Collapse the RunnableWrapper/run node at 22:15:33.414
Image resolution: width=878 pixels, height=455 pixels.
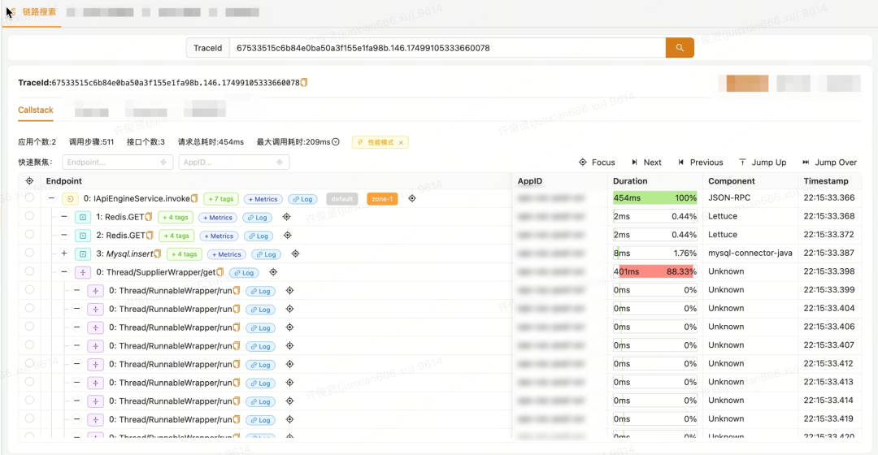pos(76,401)
